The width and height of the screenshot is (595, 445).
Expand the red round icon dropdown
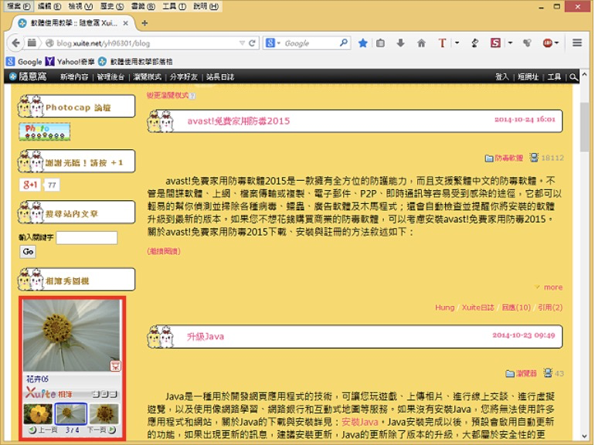pyautogui.click(x=556, y=42)
